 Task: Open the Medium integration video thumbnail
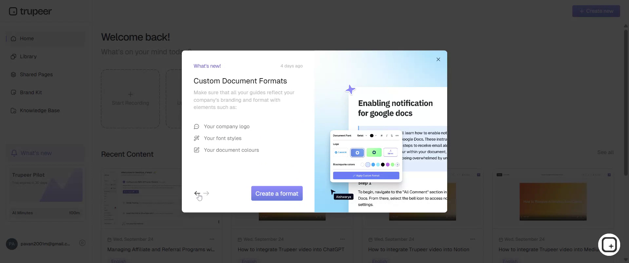coord(553,198)
